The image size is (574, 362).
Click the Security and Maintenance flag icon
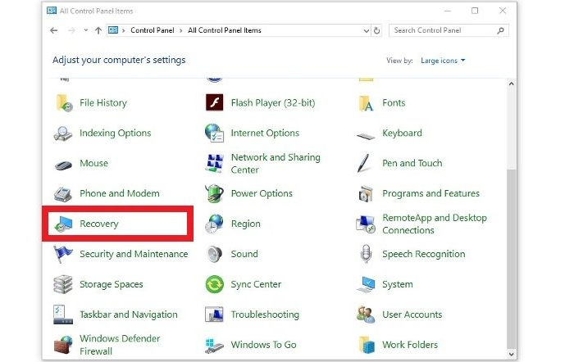point(62,254)
